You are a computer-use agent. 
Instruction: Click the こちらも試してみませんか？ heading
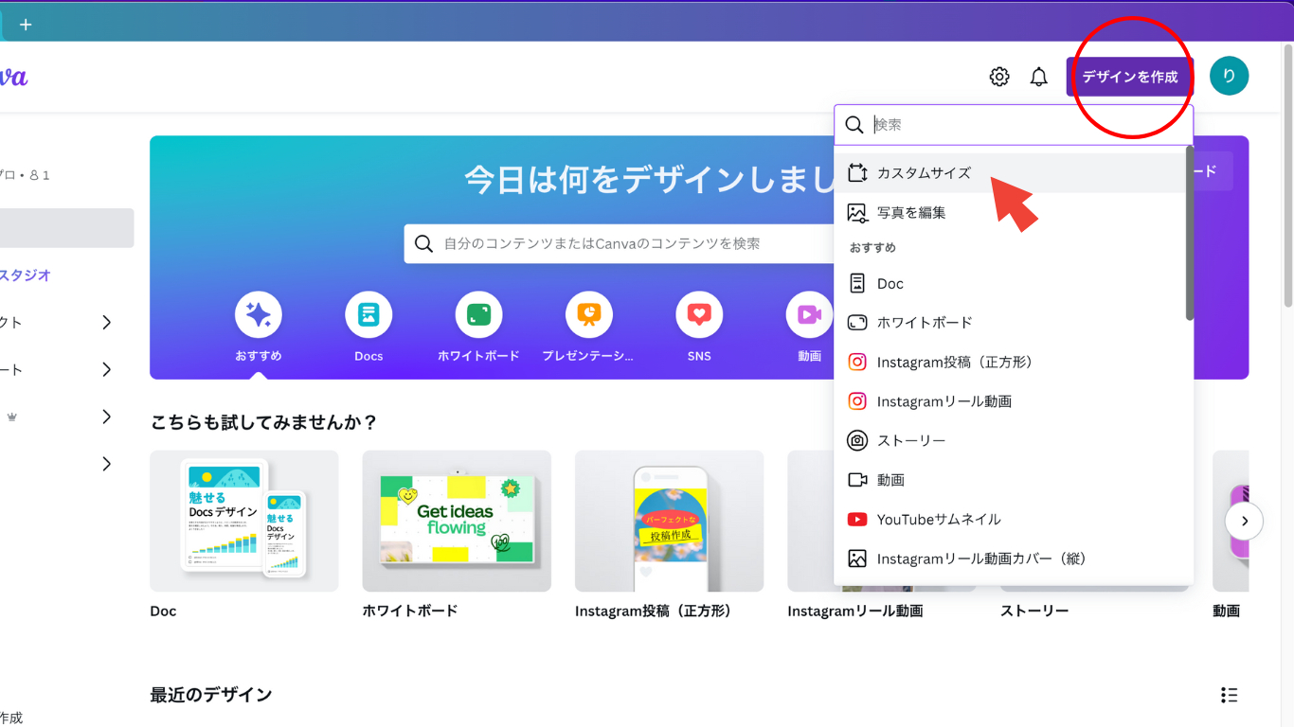click(x=264, y=422)
